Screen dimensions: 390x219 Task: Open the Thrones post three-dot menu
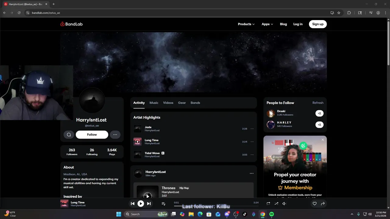[x=252, y=173]
